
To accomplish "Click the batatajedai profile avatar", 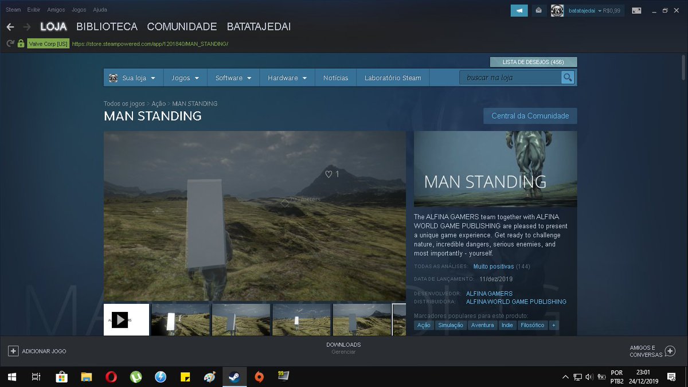I will tap(557, 10).
